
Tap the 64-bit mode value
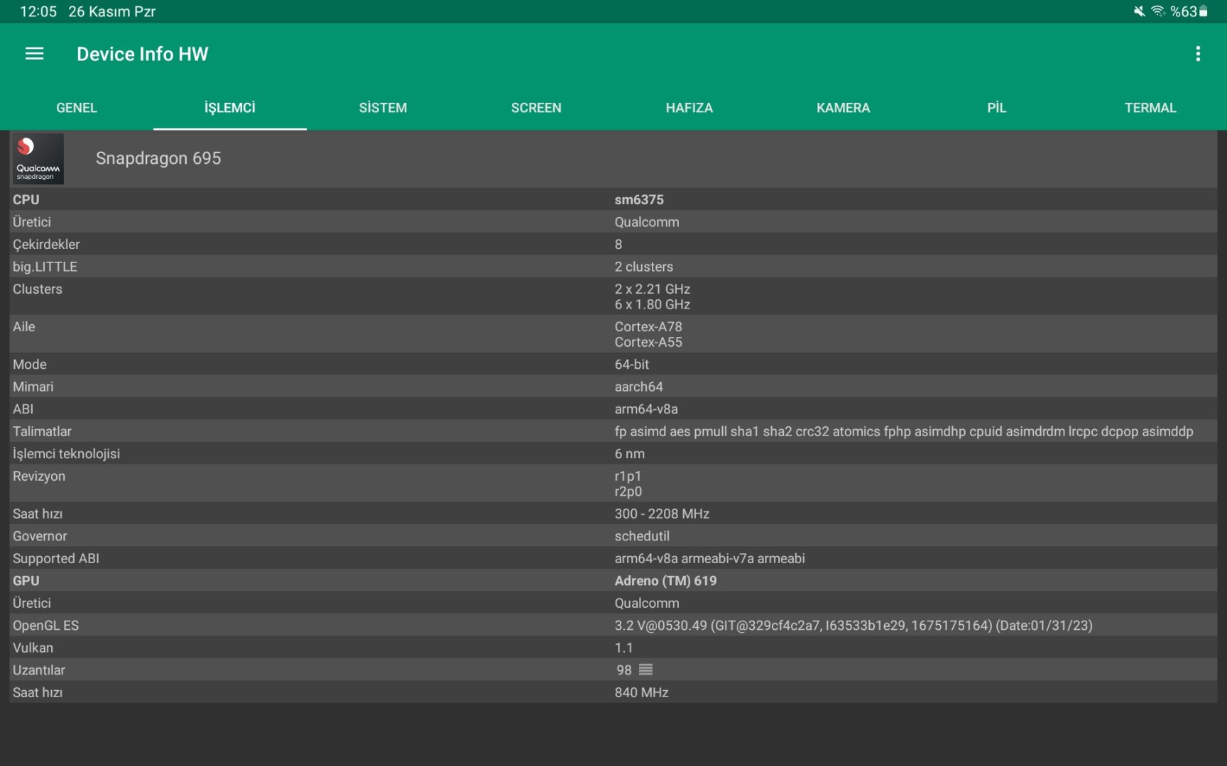[632, 365]
